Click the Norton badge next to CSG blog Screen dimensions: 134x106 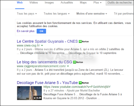tap(78, 62)
